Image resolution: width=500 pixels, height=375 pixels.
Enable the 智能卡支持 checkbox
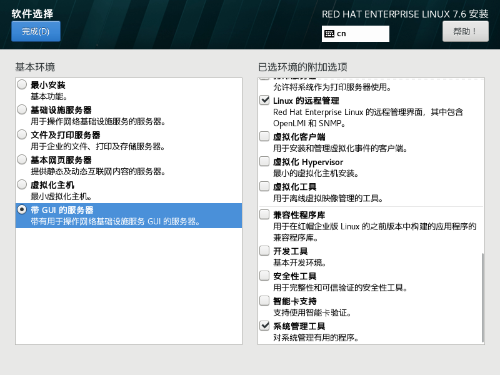point(264,301)
